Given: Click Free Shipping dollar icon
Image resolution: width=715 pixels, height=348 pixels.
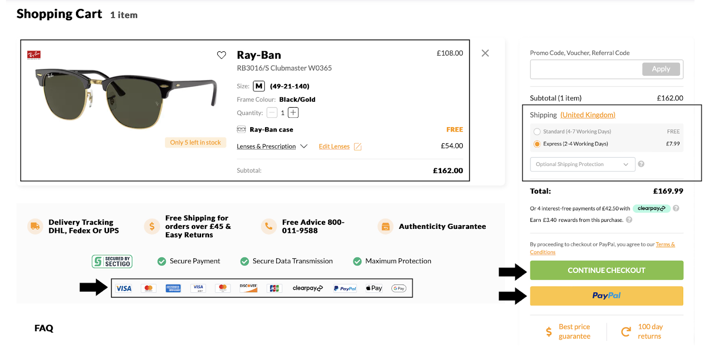Looking at the screenshot, I should (152, 226).
